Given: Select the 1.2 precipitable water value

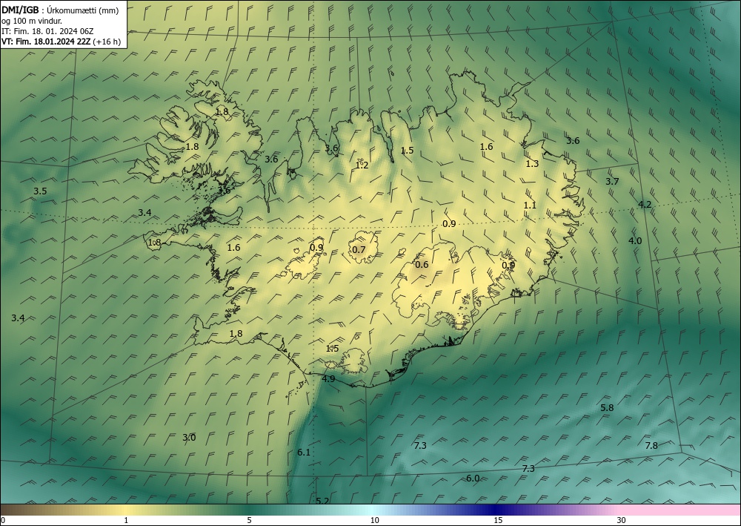Looking at the screenshot, I should [362, 165].
